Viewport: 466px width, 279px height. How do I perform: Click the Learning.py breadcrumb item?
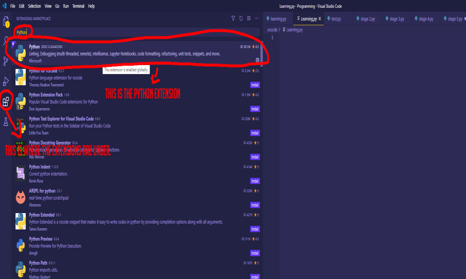click(x=294, y=29)
